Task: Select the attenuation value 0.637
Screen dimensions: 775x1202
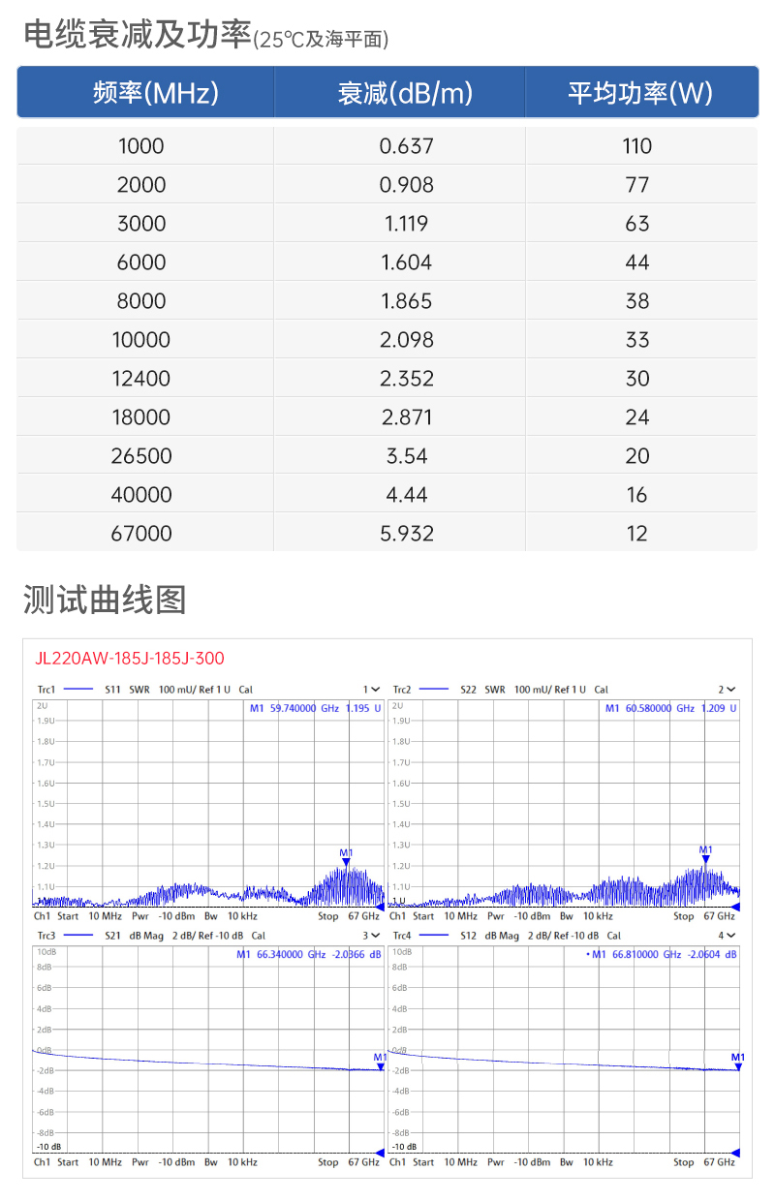Action: pos(407,146)
